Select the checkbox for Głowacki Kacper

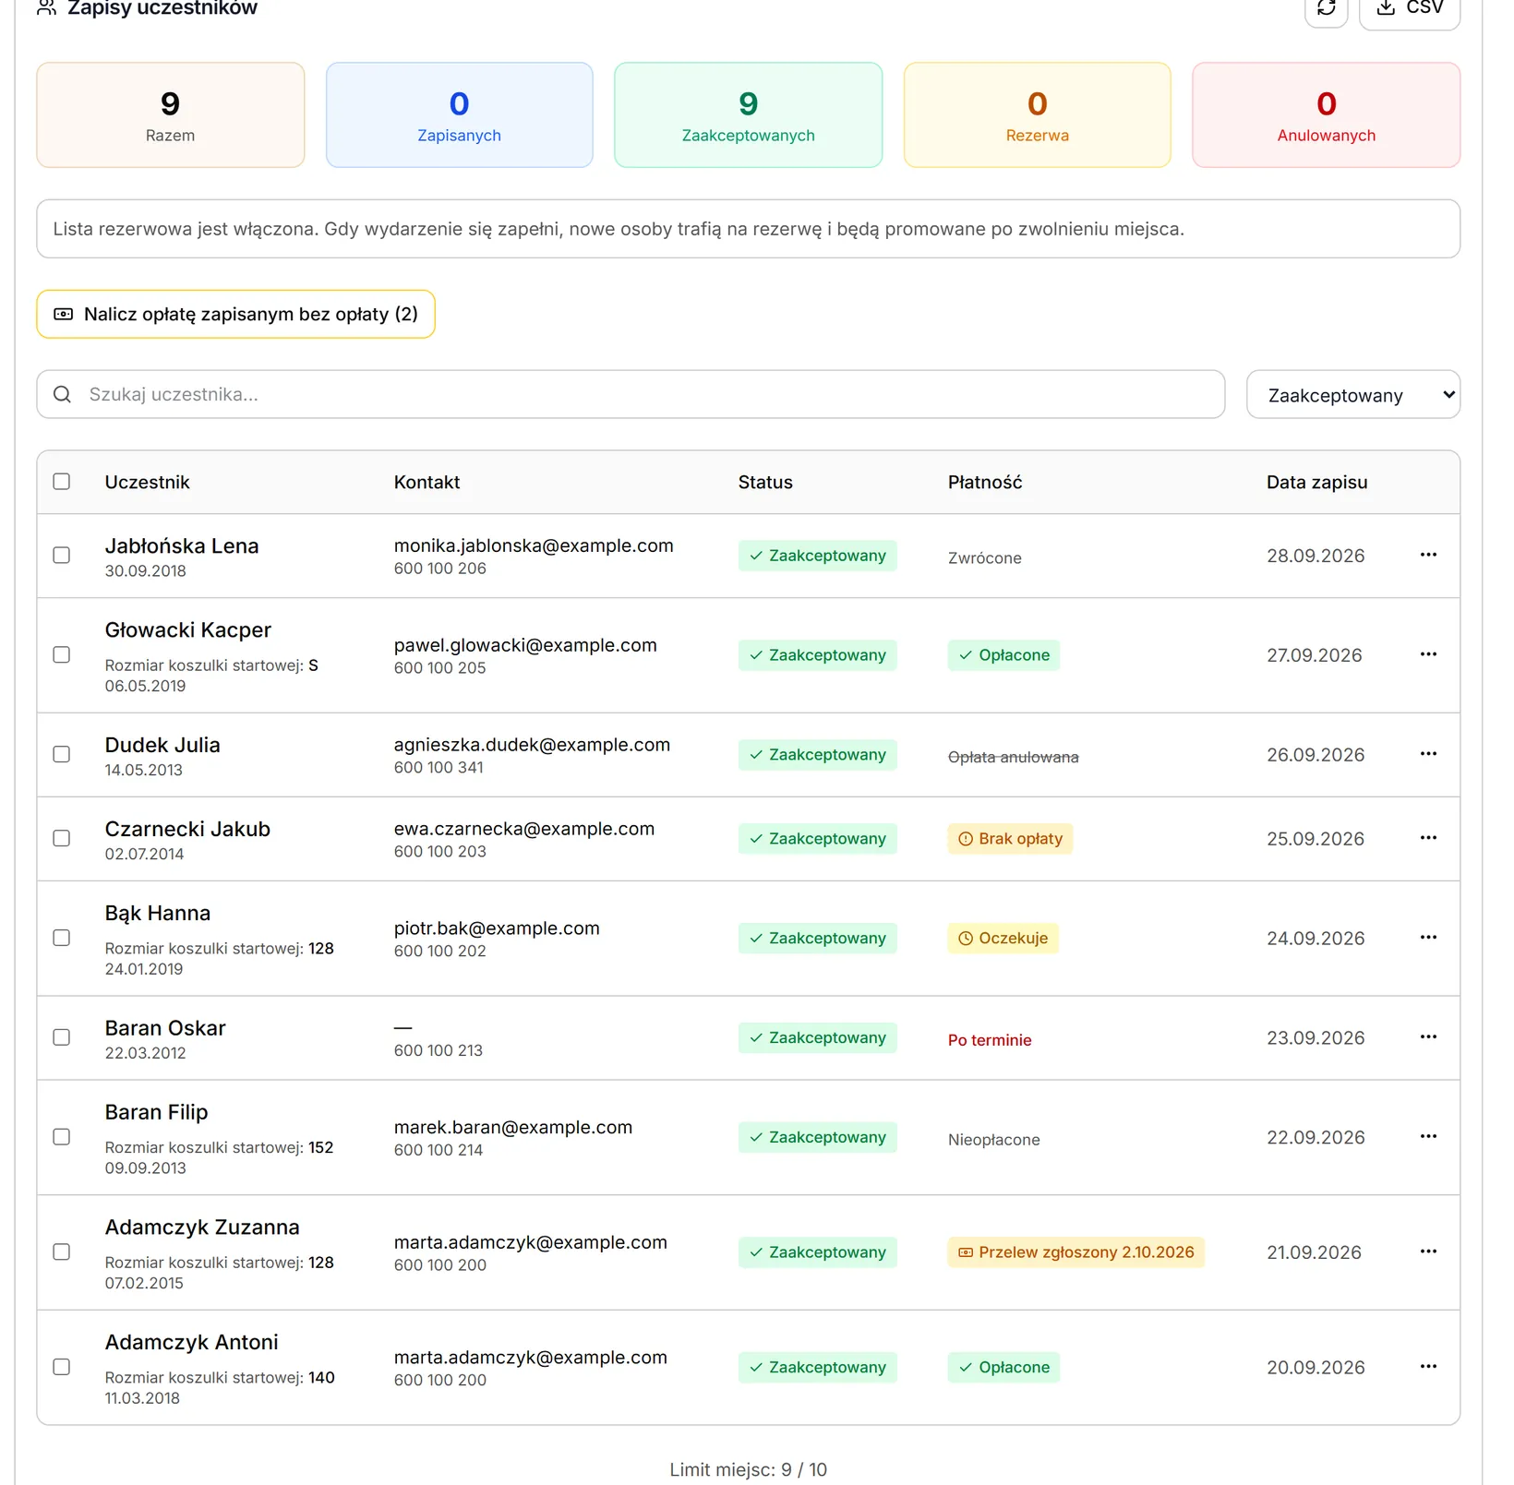click(62, 655)
